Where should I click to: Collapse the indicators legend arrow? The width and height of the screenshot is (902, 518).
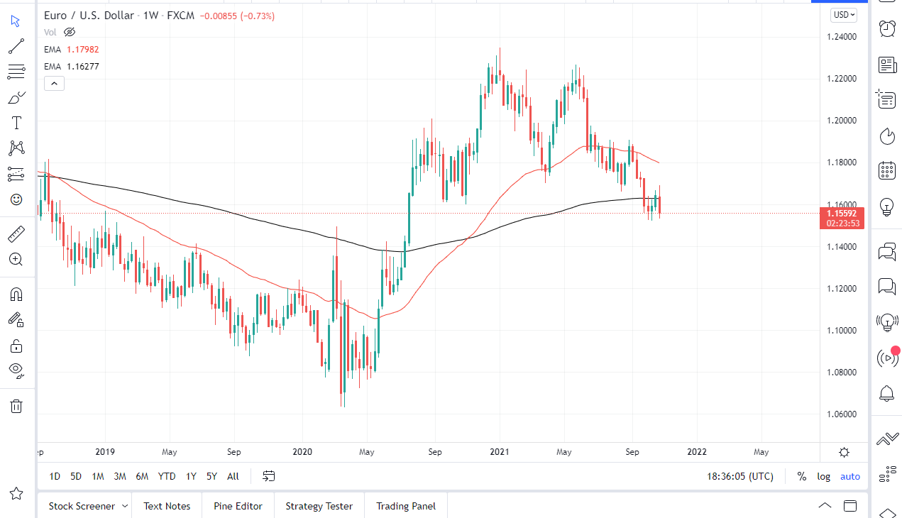click(x=54, y=83)
